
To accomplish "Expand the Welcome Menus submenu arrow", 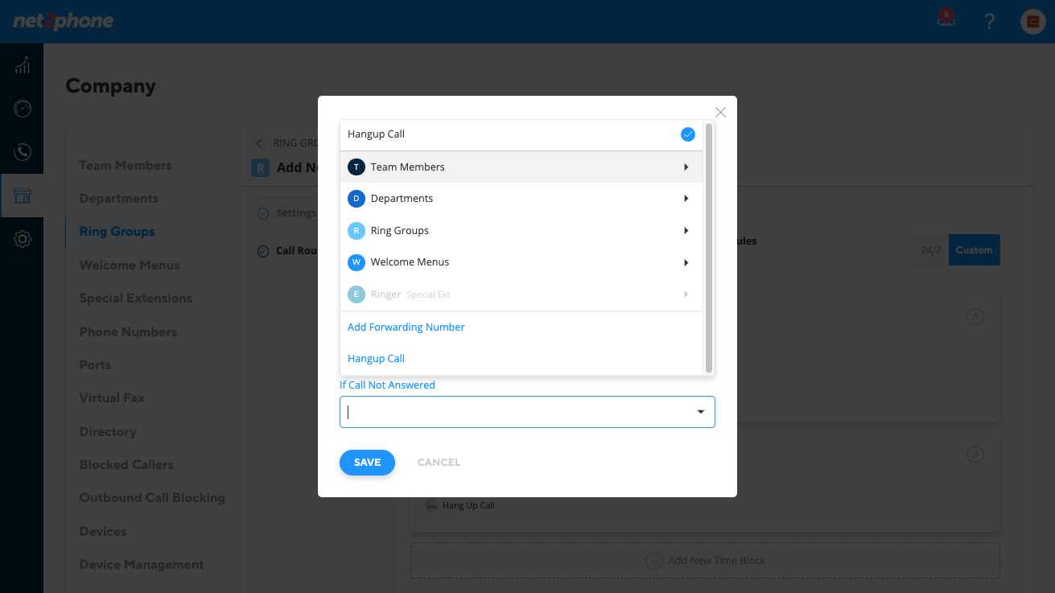I will coord(686,262).
